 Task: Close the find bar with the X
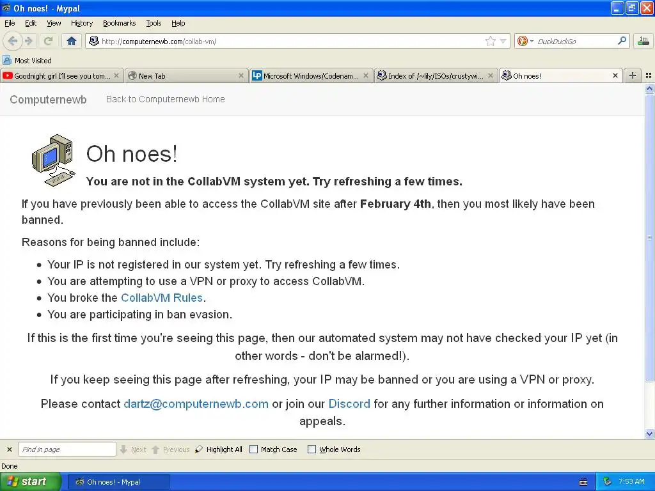point(9,449)
